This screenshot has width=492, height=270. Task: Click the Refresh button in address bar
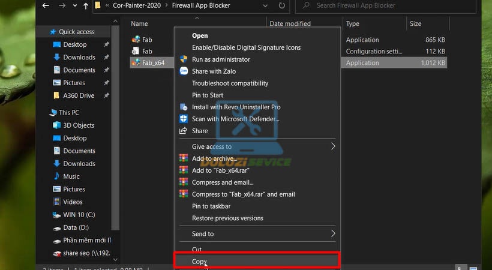coord(282,5)
